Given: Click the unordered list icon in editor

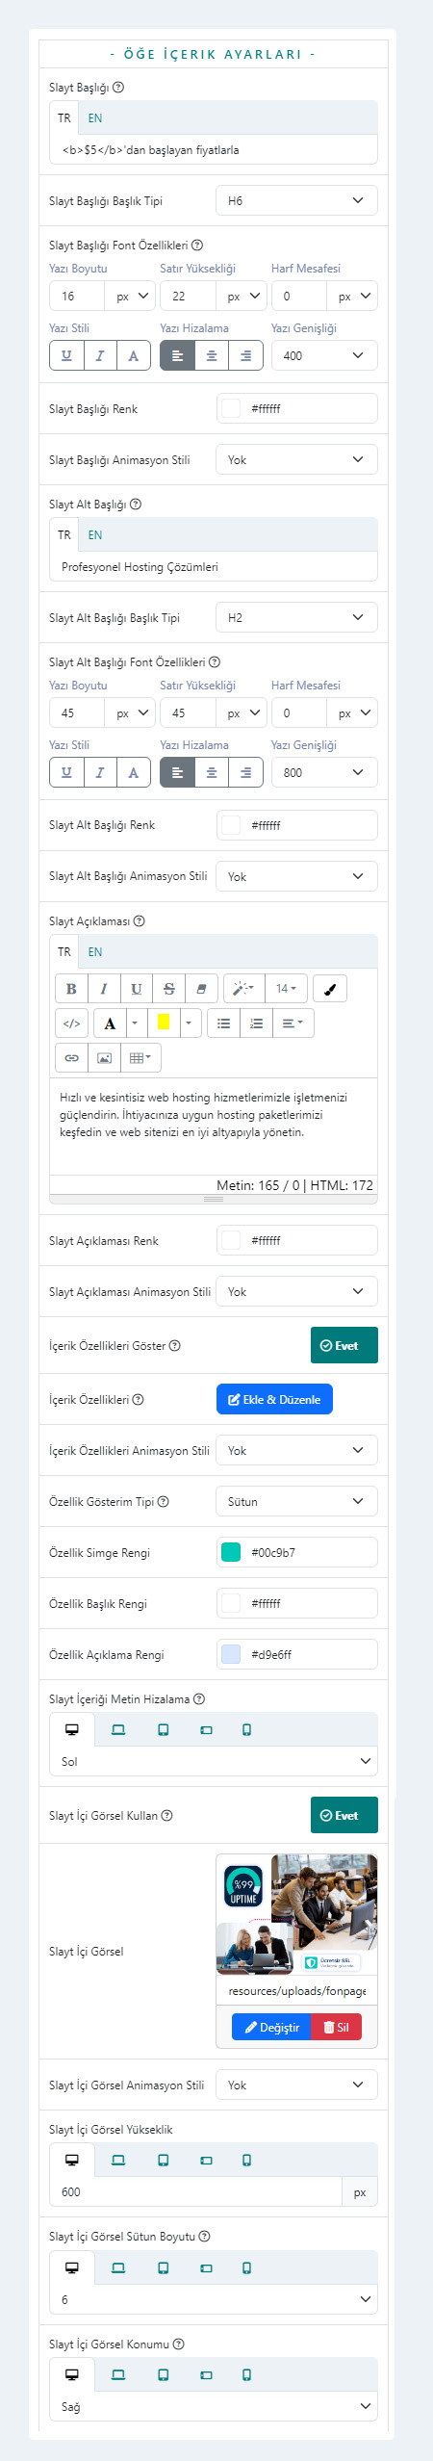Looking at the screenshot, I should point(223,1023).
